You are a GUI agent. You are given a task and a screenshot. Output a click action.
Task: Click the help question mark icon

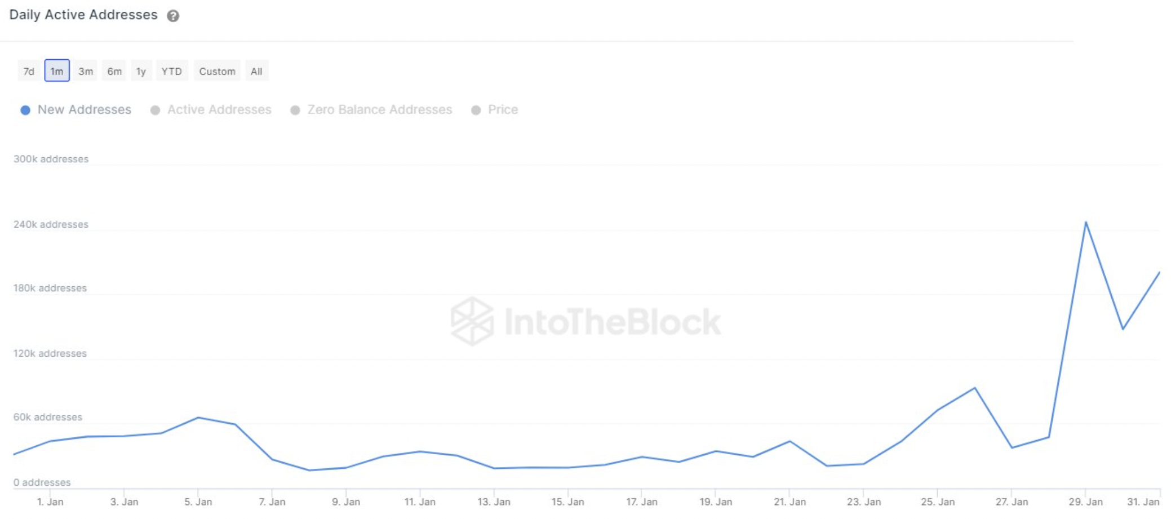[173, 16]
